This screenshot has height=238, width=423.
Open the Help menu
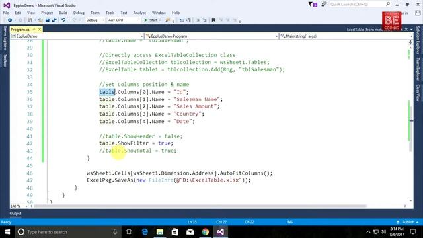coord(176,13)
